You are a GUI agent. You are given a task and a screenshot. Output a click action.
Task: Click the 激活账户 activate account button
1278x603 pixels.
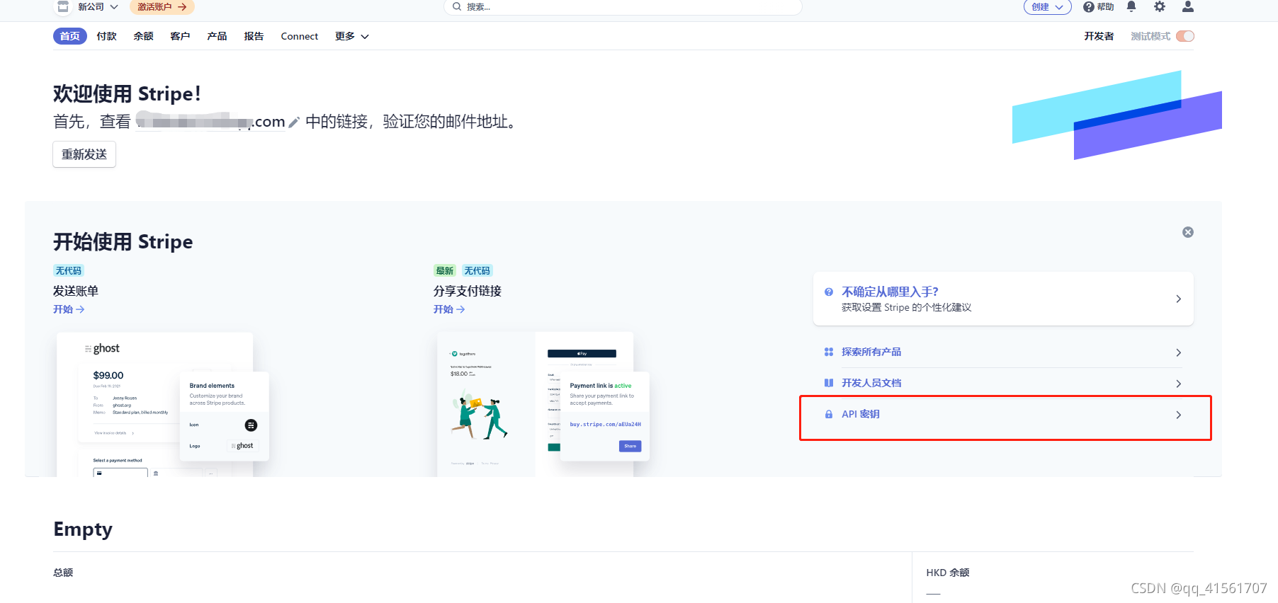tap(162, 7)
